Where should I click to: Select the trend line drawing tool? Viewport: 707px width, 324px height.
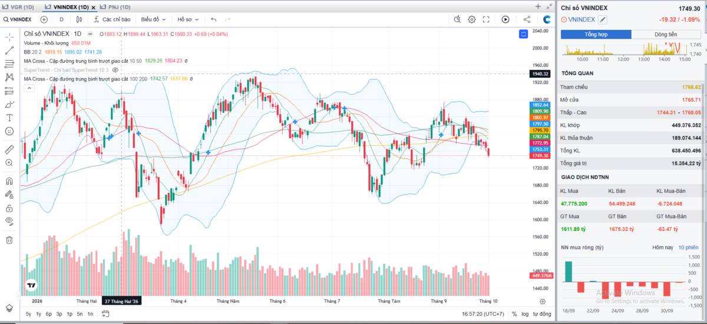pyautogui.click(x=9, y=51)
